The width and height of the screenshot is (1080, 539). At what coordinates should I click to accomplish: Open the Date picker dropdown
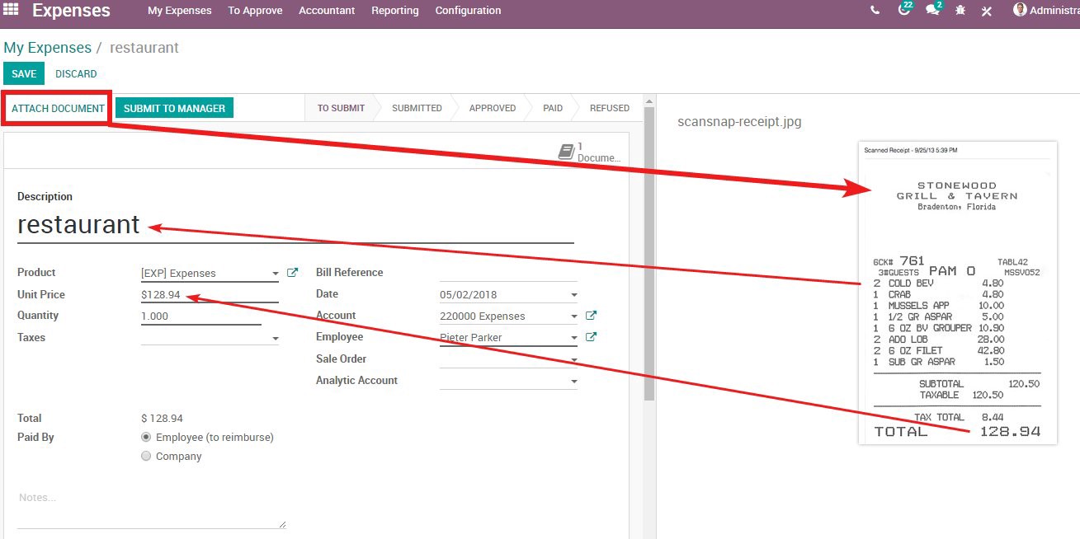click(573, 295)
